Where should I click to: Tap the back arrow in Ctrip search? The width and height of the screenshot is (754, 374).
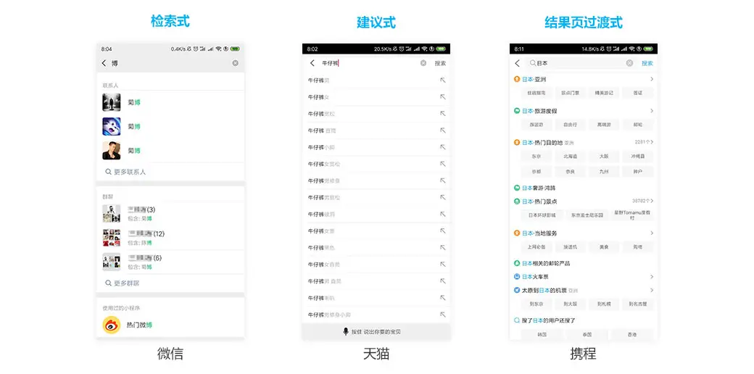pyautogui.click(x=518, y=63)
